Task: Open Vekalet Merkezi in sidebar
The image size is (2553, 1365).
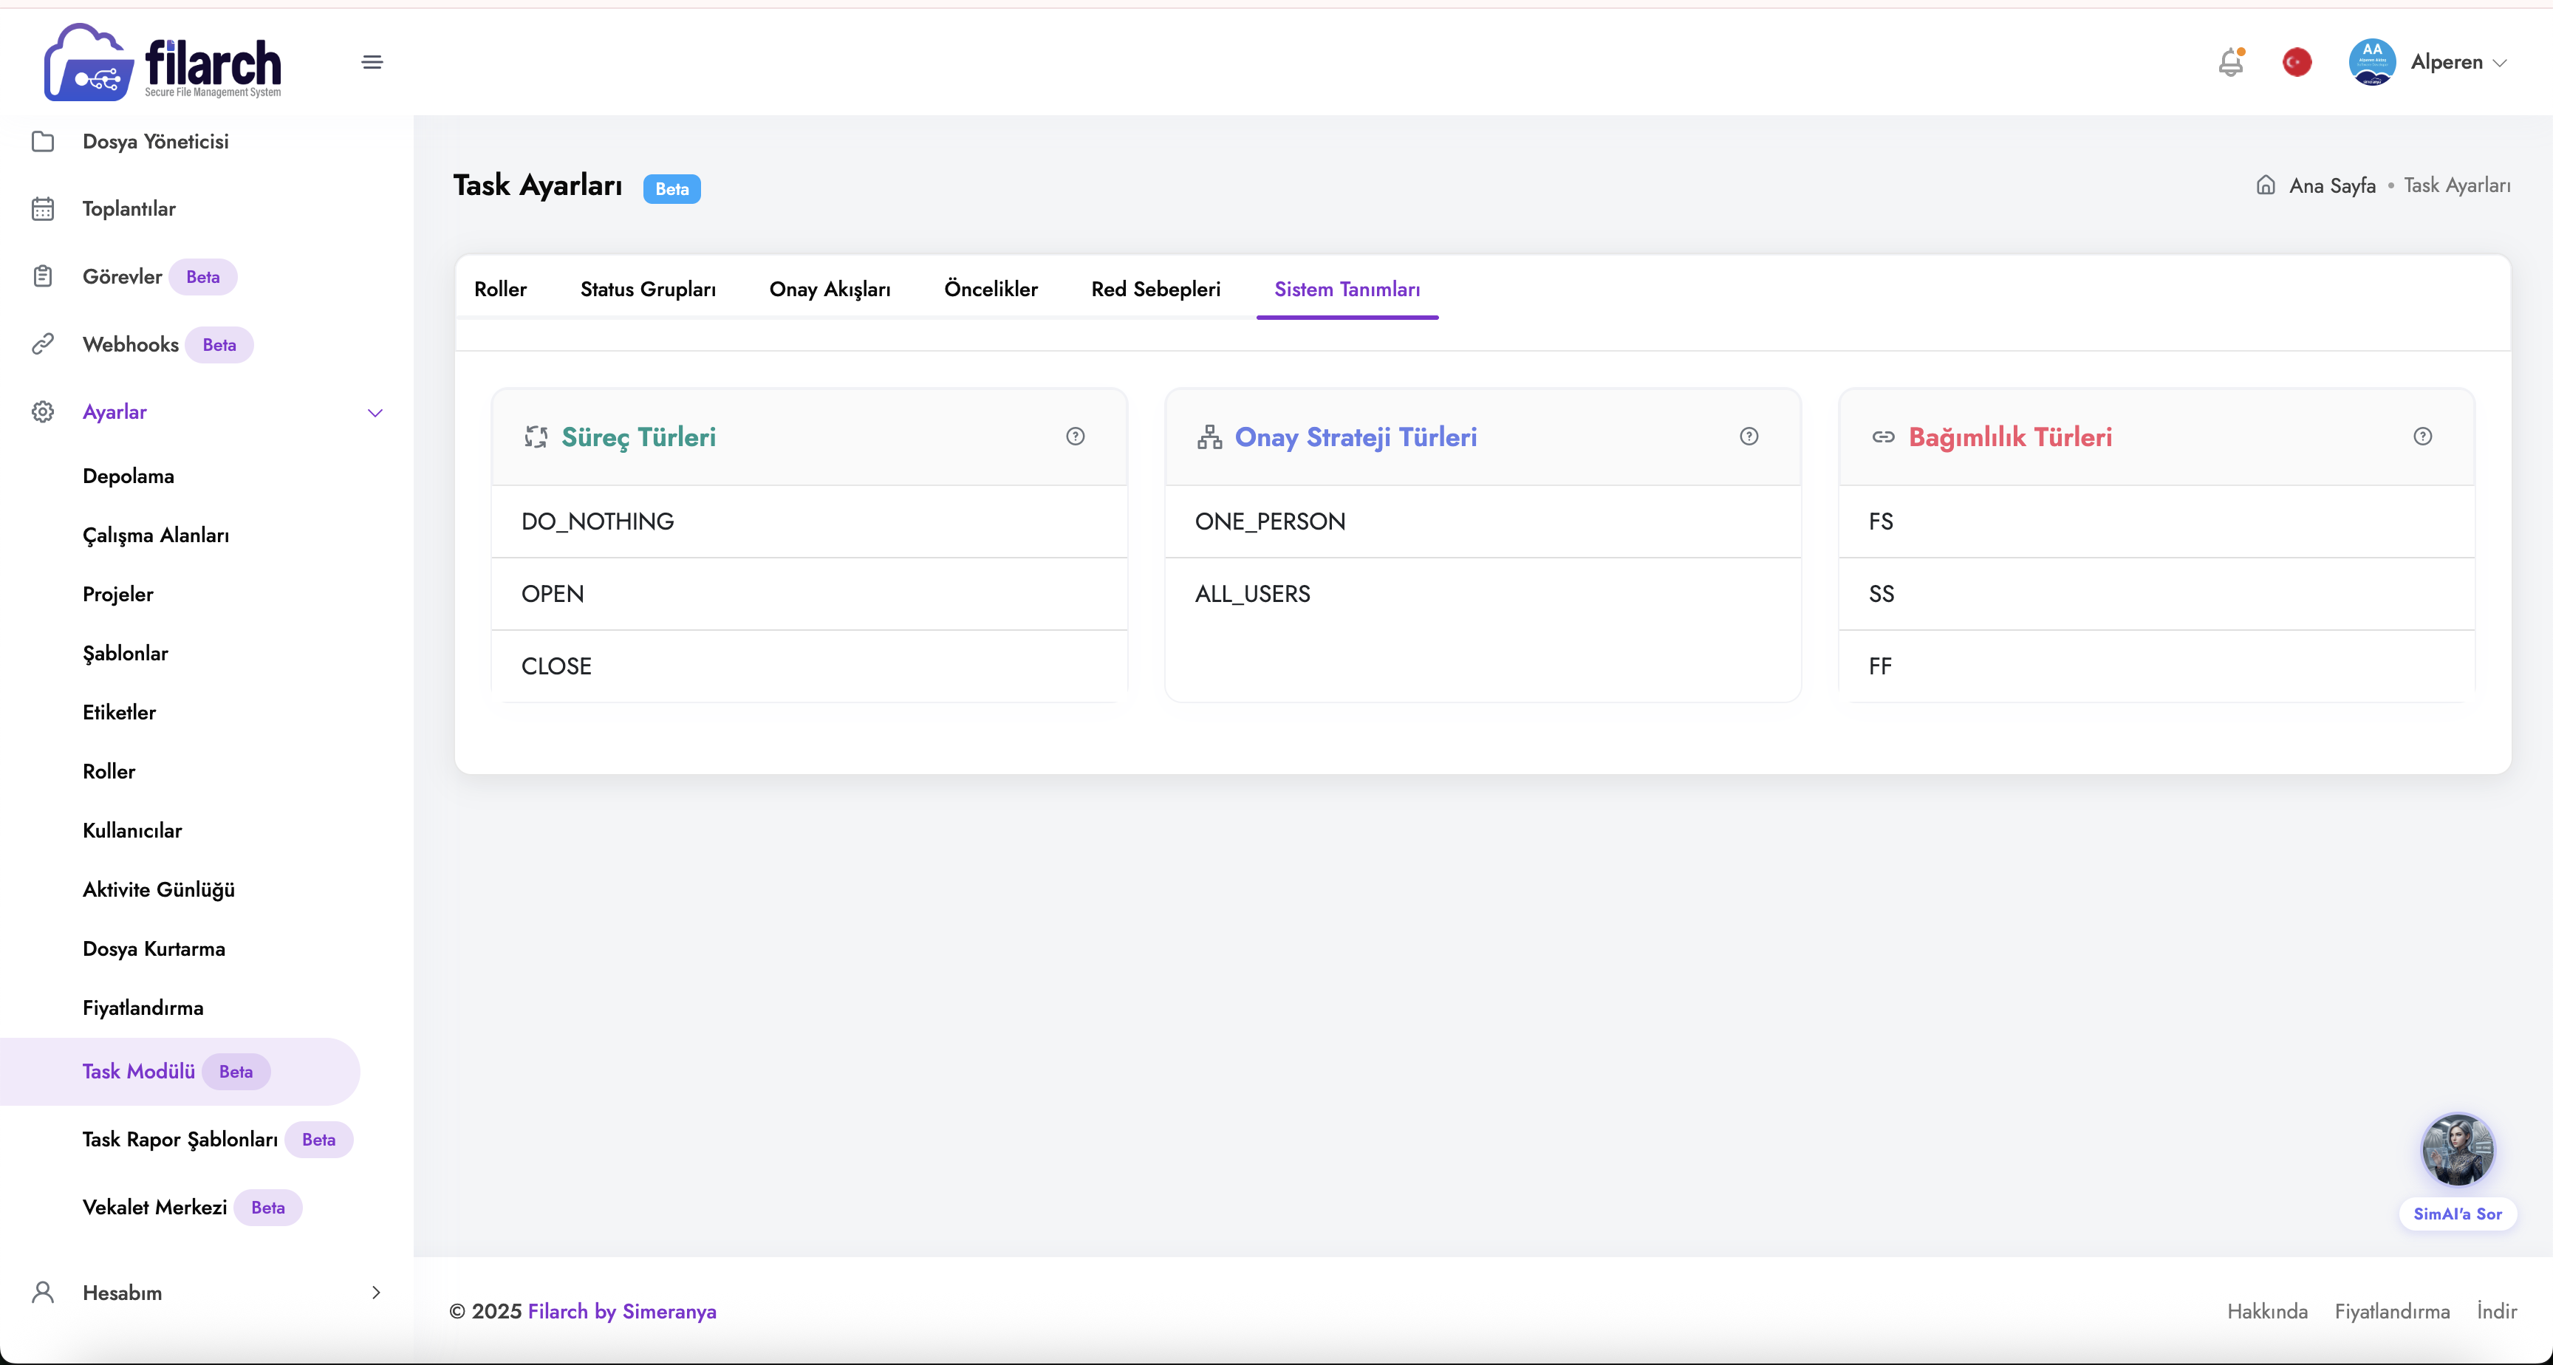Action: pos(154,1208)
